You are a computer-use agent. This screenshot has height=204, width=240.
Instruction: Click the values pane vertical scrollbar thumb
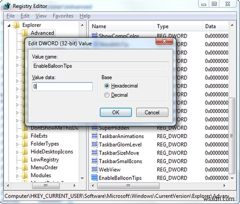[x=232, y=136]
